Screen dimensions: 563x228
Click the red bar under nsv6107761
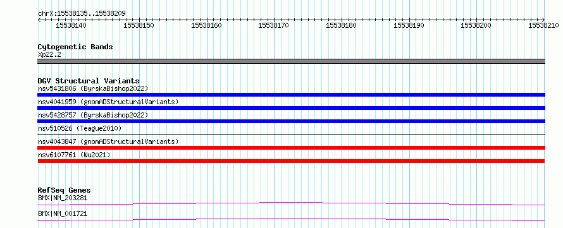(291, 161)
